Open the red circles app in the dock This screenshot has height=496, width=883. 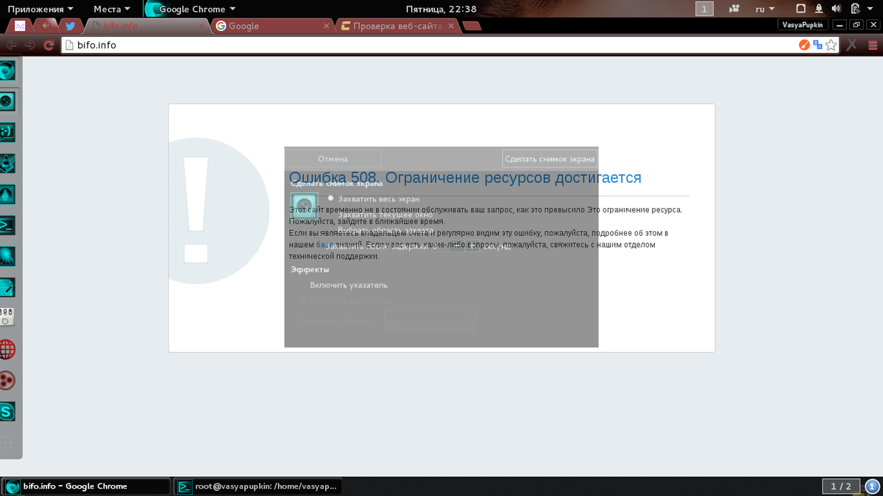(7, 380)
